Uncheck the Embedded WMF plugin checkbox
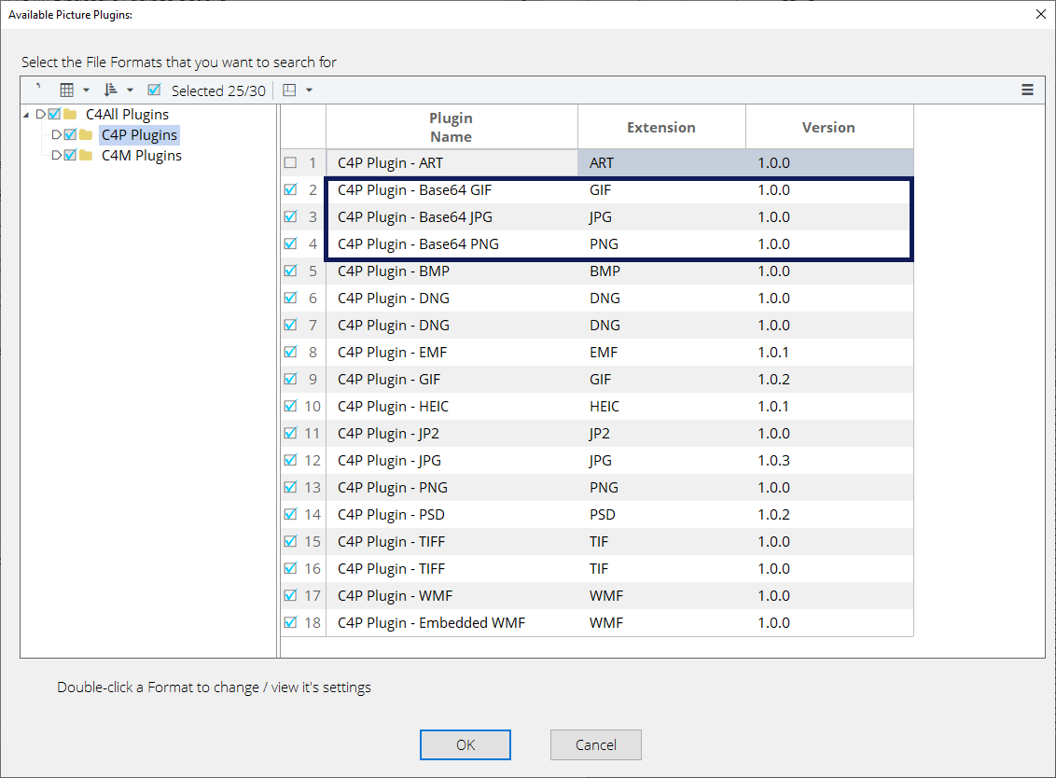Image resolution: width=1056 pixels, height=778 pixels. (290, 621)
